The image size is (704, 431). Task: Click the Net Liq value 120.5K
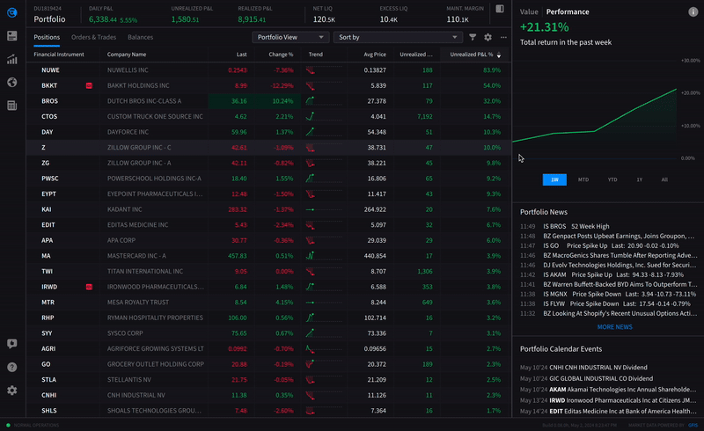[324, 19]
